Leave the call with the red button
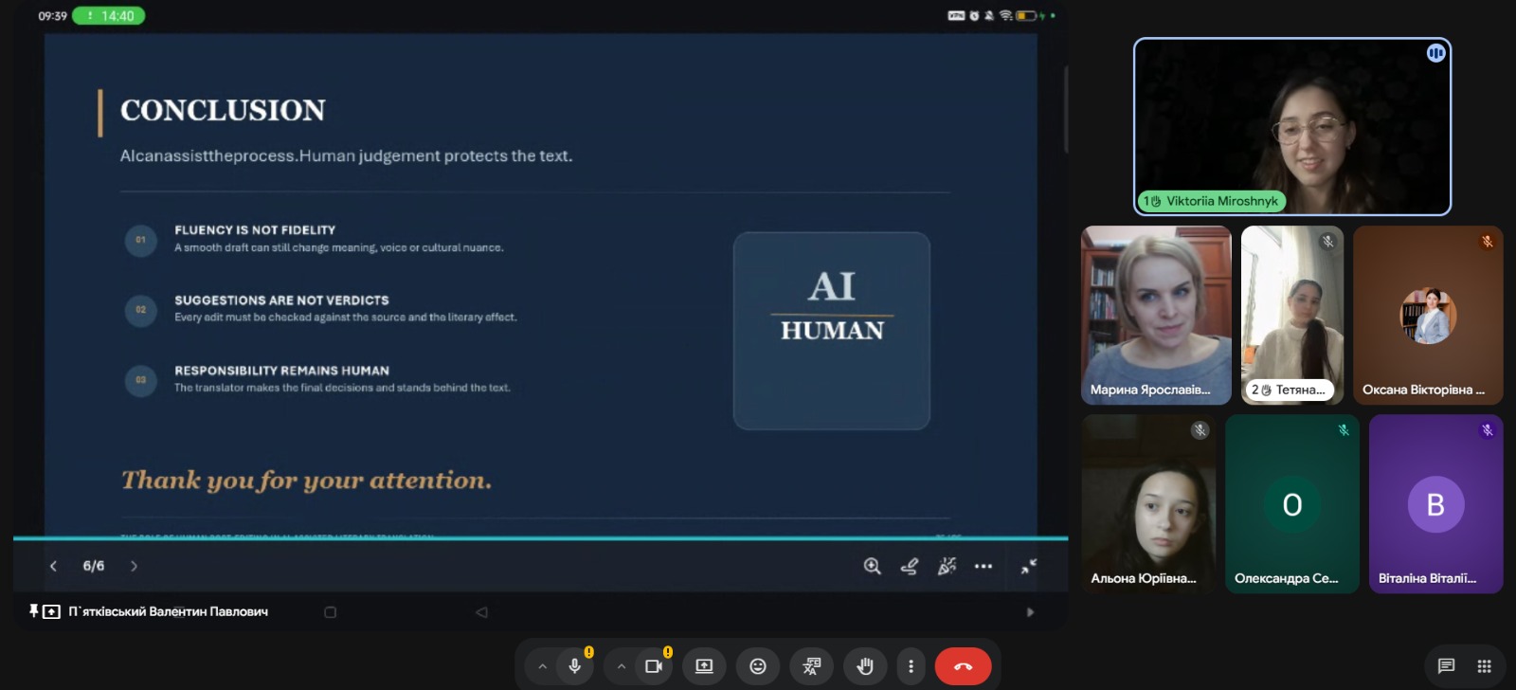 (x=963, y=666)
